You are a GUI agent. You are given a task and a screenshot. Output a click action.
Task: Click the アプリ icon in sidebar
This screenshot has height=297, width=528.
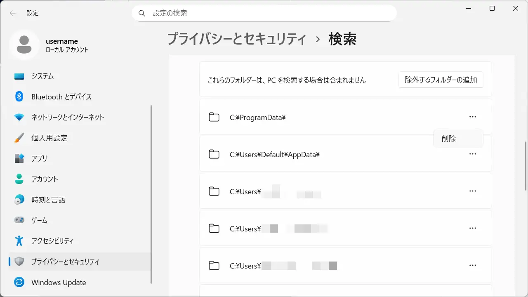(19, 158)
